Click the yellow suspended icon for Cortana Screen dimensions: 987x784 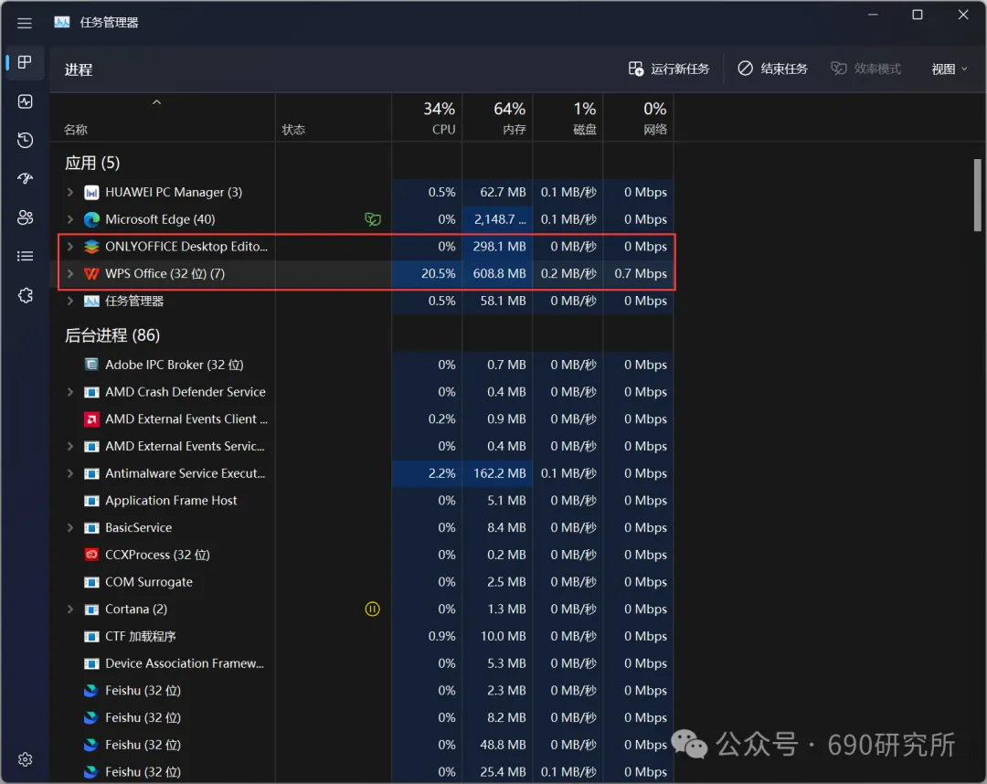point(373,609)
